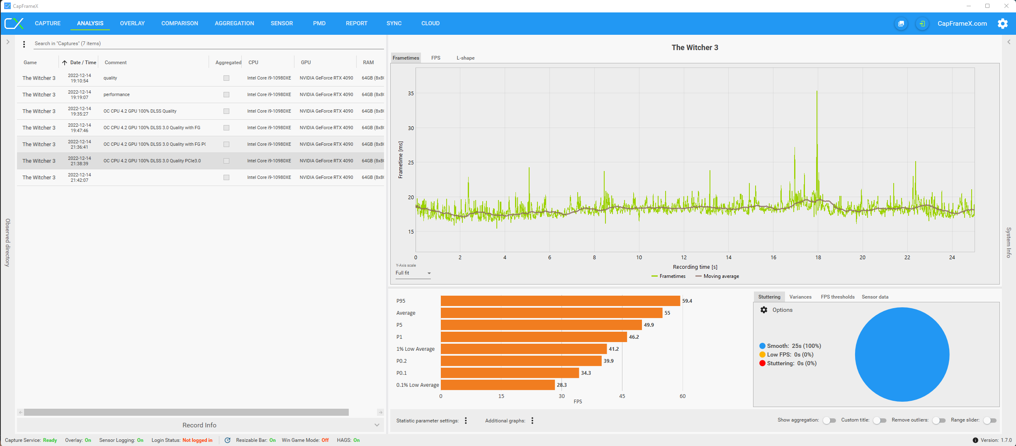
Task: Click the screenshot capture icon in header
Action: point(901,24)
